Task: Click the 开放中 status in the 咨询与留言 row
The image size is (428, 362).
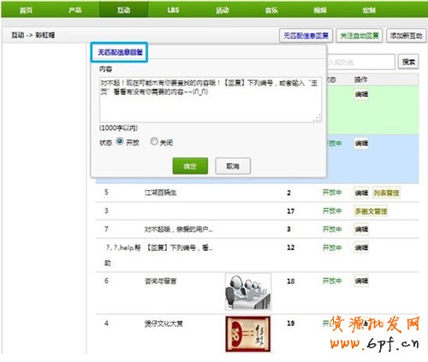Action: 332,281
